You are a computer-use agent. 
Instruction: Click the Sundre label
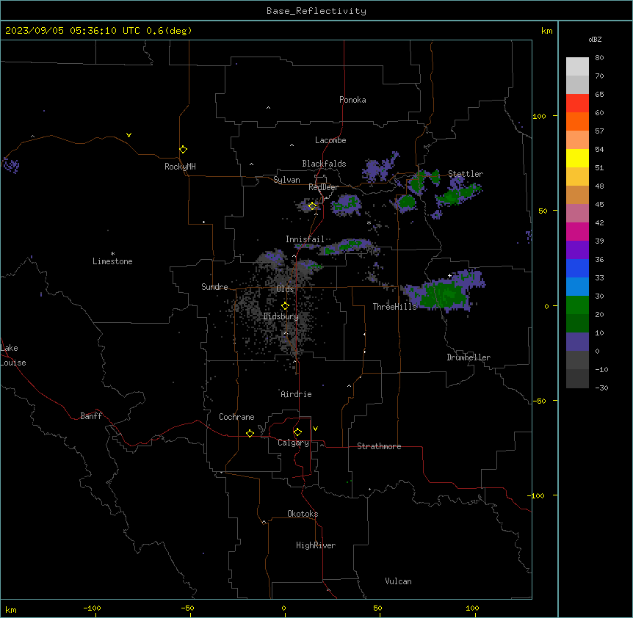pyautogui.click(x=214, y=287)
